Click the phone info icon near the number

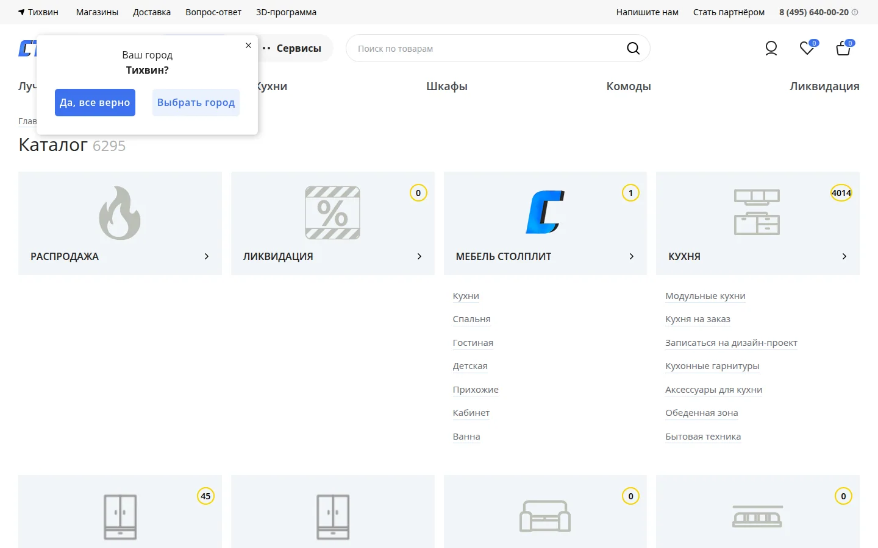point(855,12)
